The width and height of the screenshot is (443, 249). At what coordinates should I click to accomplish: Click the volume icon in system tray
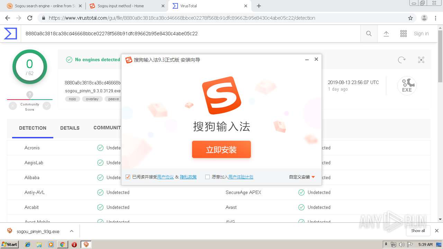point(401,245)
